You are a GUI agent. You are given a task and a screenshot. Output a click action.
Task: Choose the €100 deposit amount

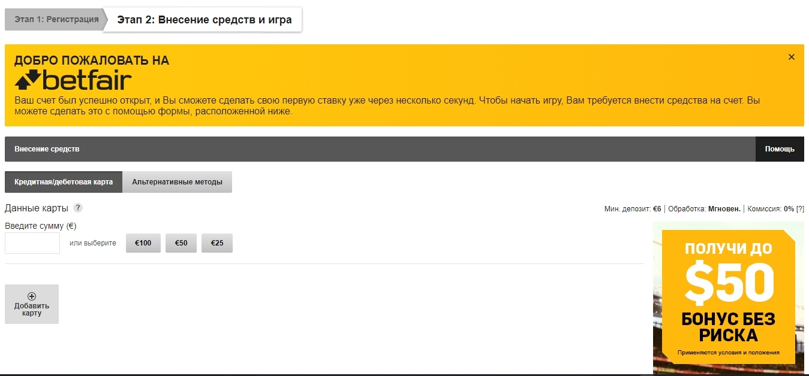pos(143,243)
